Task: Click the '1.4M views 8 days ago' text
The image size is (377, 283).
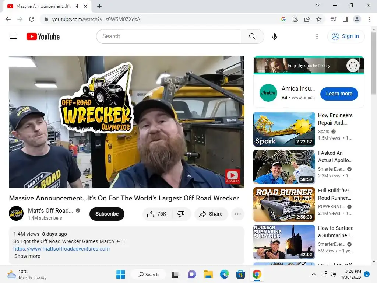Action: [x=40, y=234]
